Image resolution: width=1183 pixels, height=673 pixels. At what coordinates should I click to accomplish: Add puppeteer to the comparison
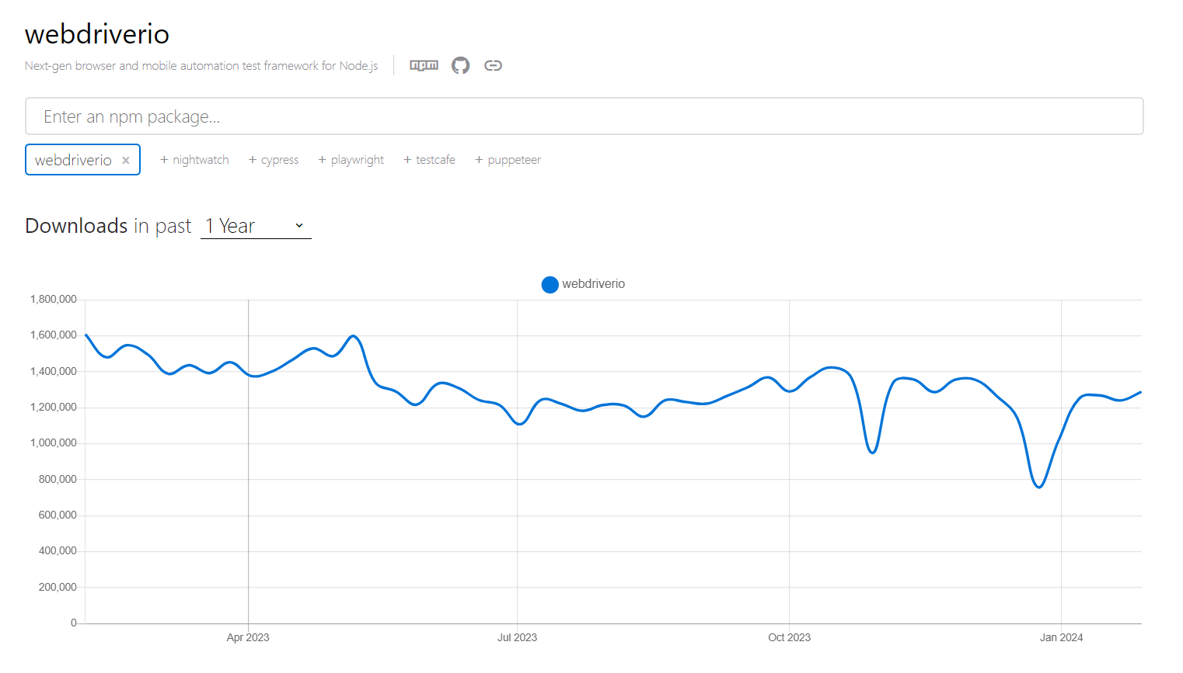coord(508,160)
